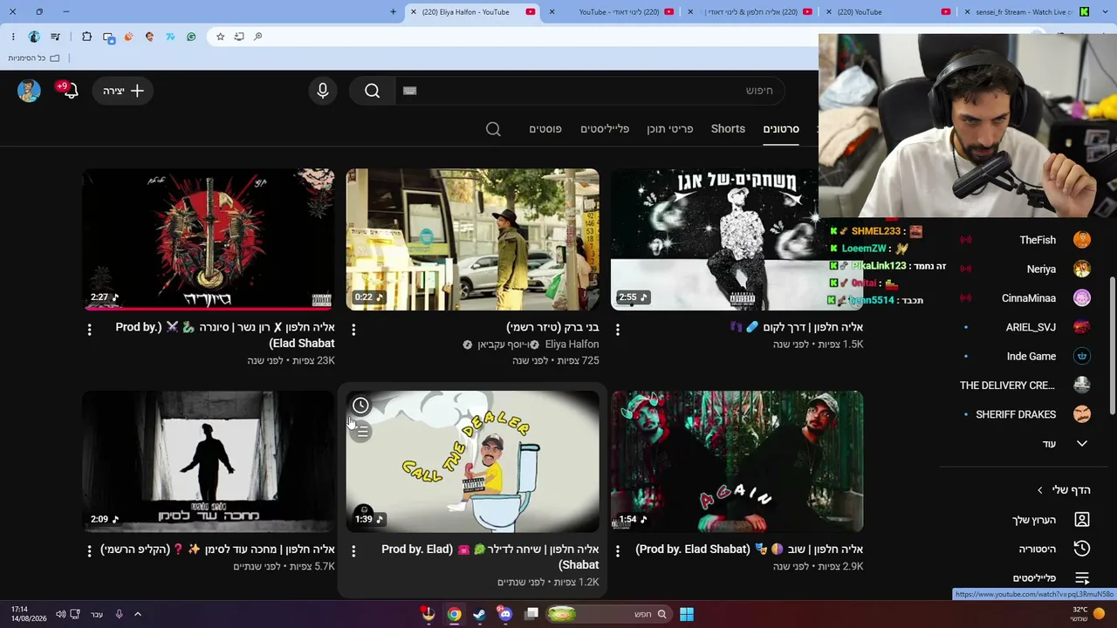Play the 0:22 bus stop teaser thumbnail
Screen dimensions: 1117x628
(x=473, y=239)
